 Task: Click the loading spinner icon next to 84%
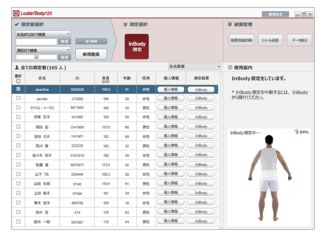pos(296,132)
